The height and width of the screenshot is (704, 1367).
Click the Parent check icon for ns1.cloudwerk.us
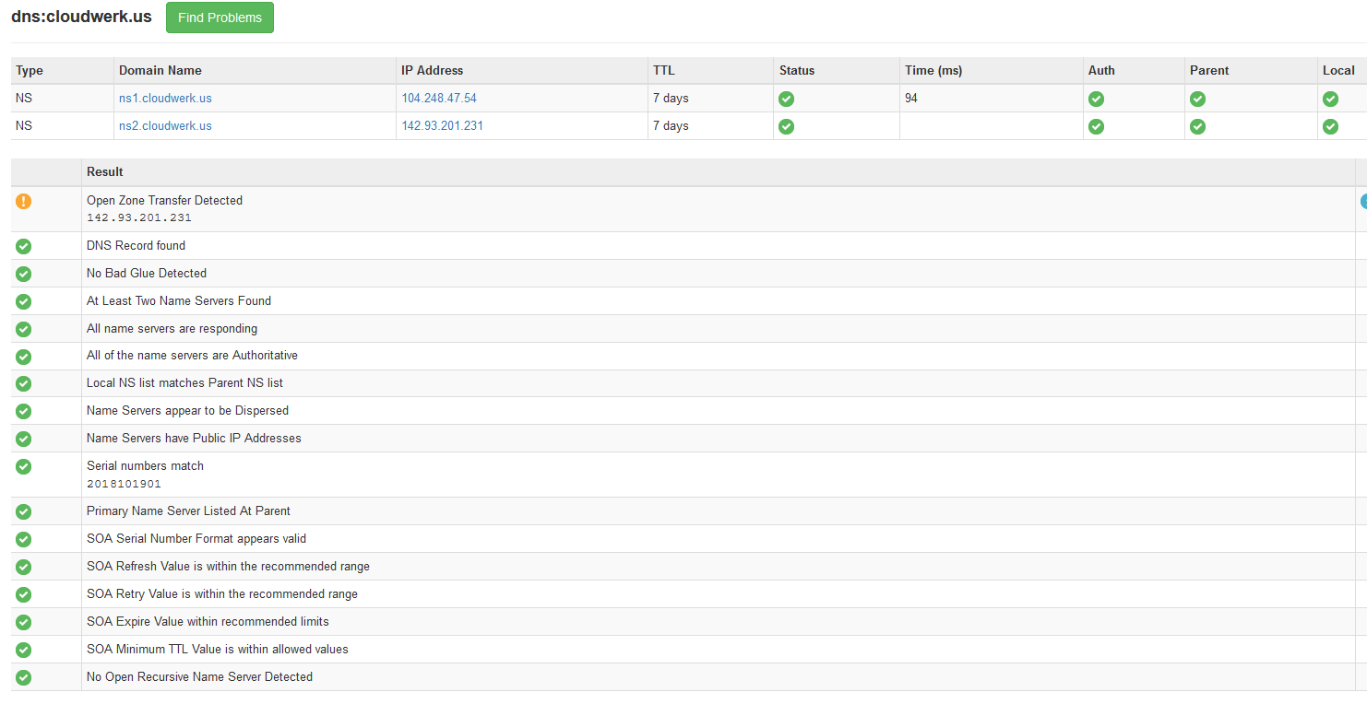coord(1197,99)
